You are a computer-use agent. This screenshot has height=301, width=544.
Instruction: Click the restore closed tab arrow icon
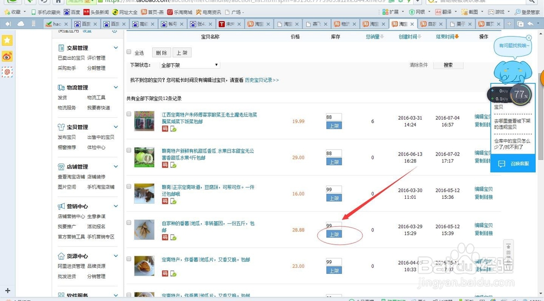[x=530, y=24]
